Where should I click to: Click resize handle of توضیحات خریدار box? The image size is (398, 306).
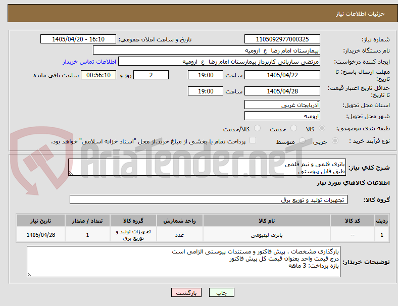[29, 274]
